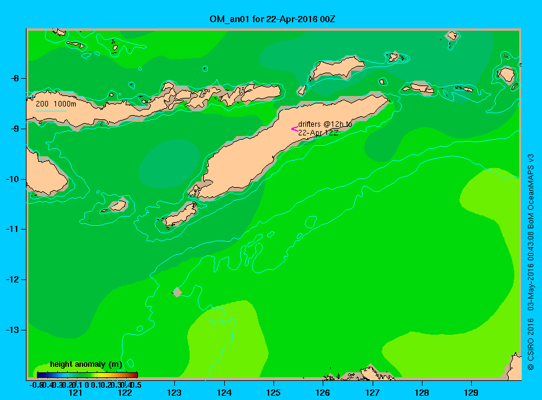This screenshot has width=542, height=400.
Task: Select the '22-Apr 12Z' annotation line
Action: click(318, 133)
